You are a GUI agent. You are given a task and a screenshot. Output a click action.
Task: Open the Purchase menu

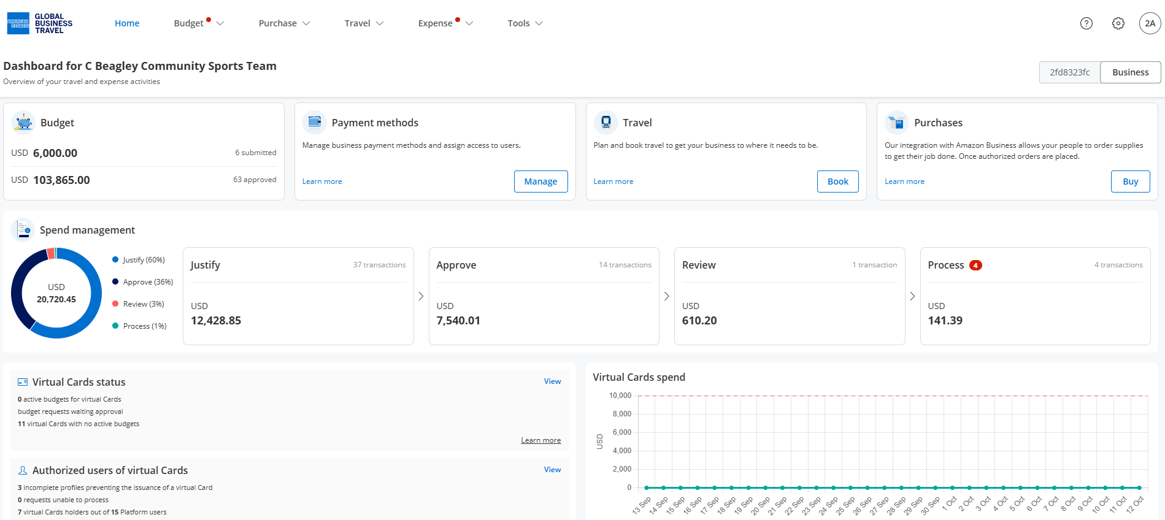coord(277,23)
